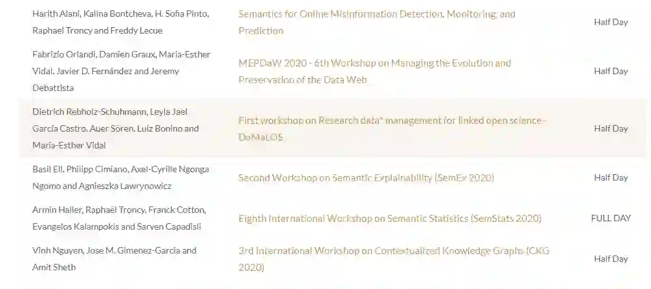
Task: Click Half Day in the DaMaLOS row
Action: [610, 128]
